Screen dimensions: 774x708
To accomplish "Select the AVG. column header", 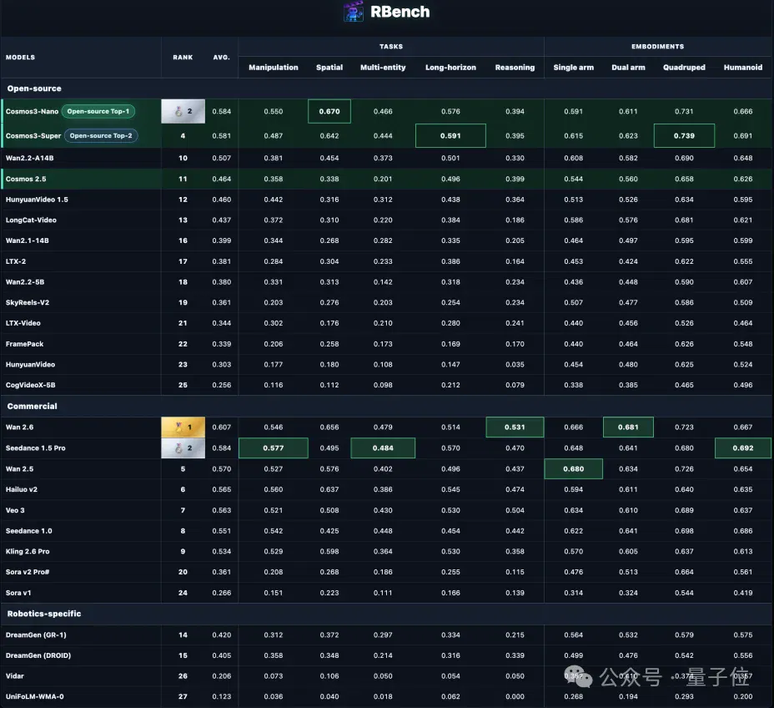I will [222, 58].
